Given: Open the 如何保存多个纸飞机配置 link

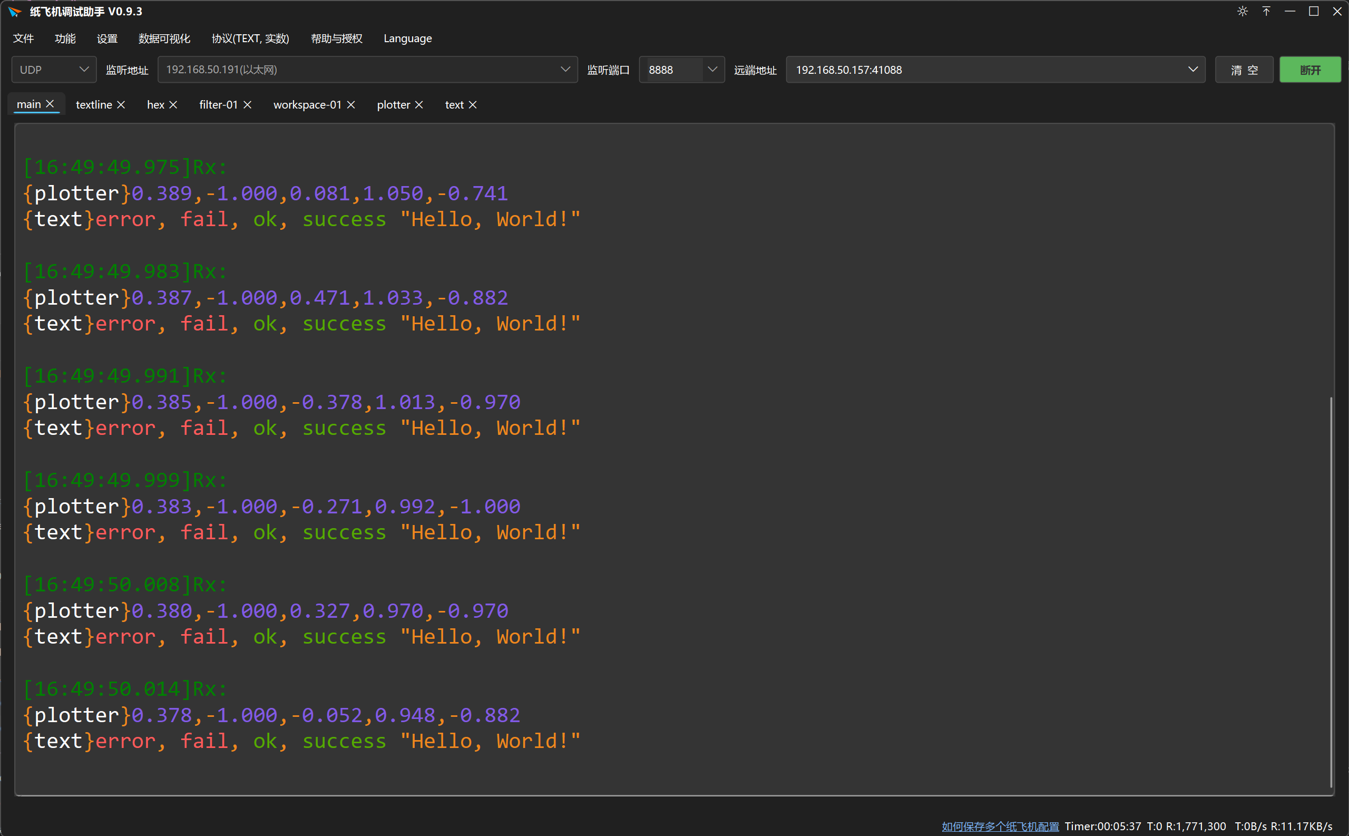Looking at the screenshot, I should click(x=1000, y=826).
